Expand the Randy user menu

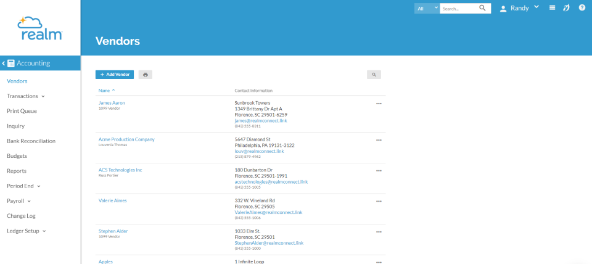click(x=519, y=8)
